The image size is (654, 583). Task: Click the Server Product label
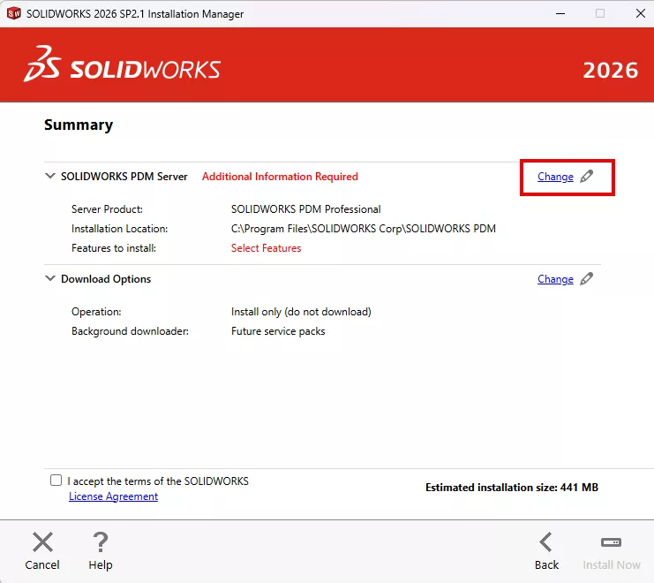pos(107,209)
